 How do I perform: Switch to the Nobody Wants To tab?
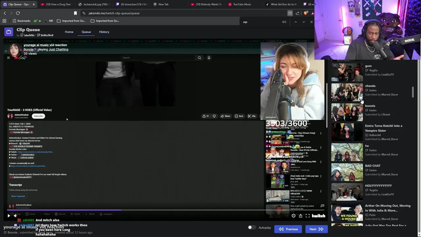click(x=207, y=4)
